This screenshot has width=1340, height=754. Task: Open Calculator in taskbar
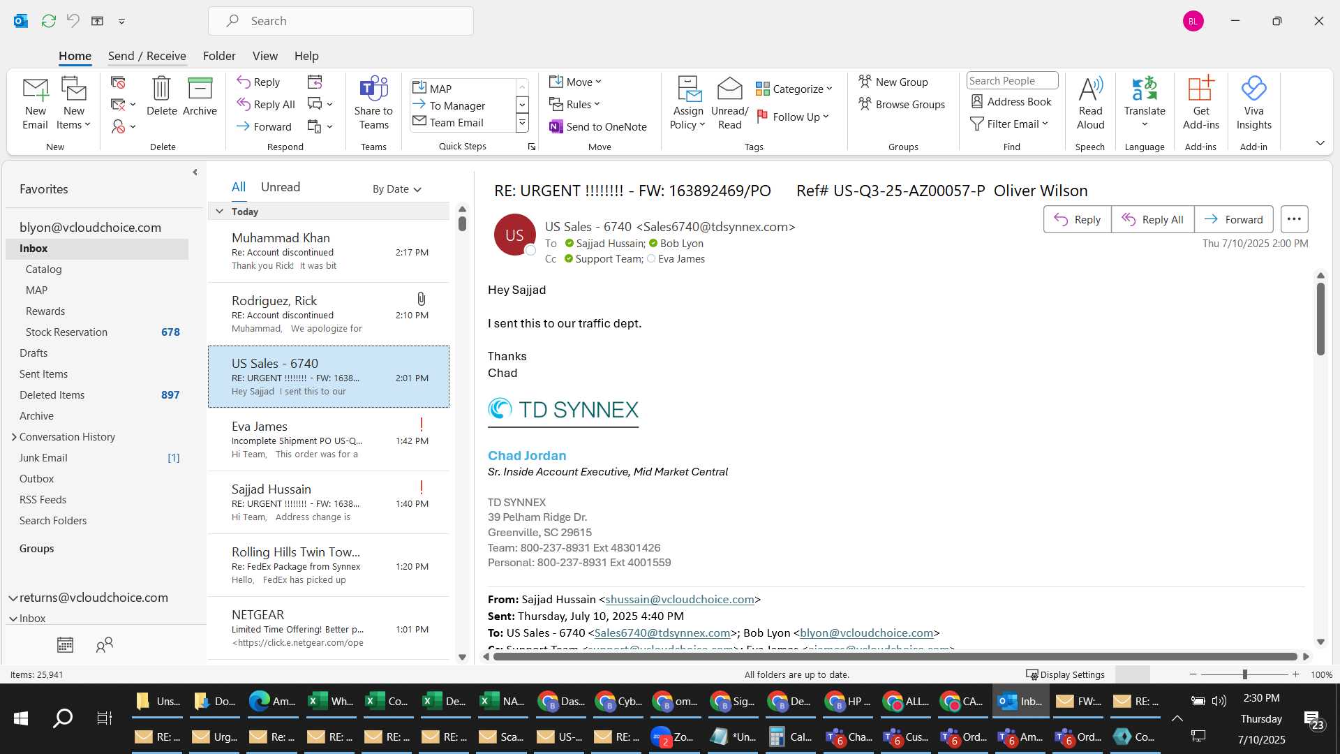pos(790,737)
